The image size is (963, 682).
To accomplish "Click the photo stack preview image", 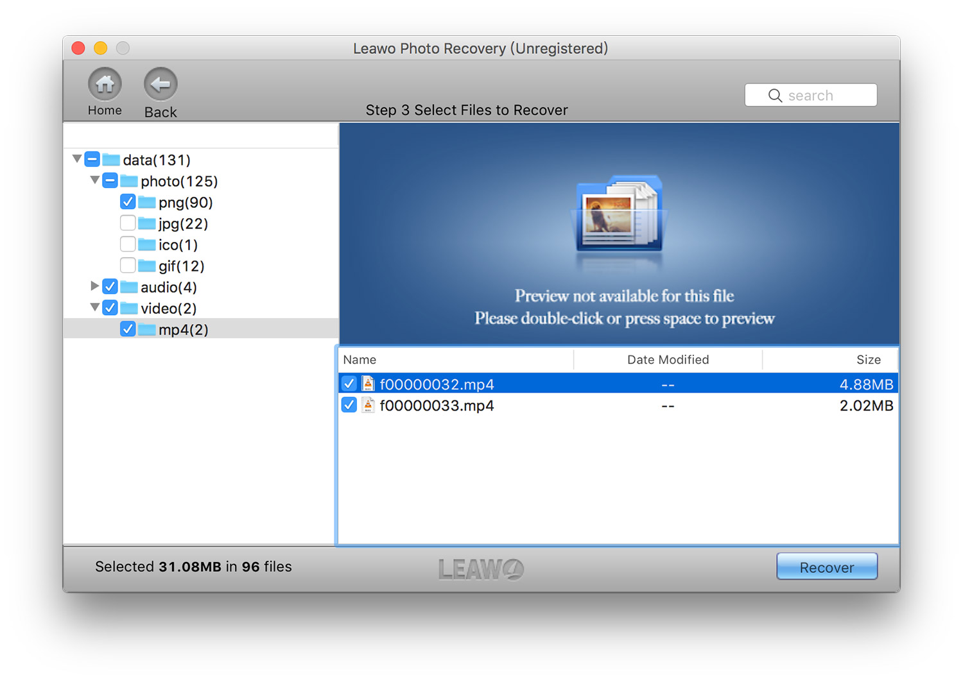I will tap(619, 215).
